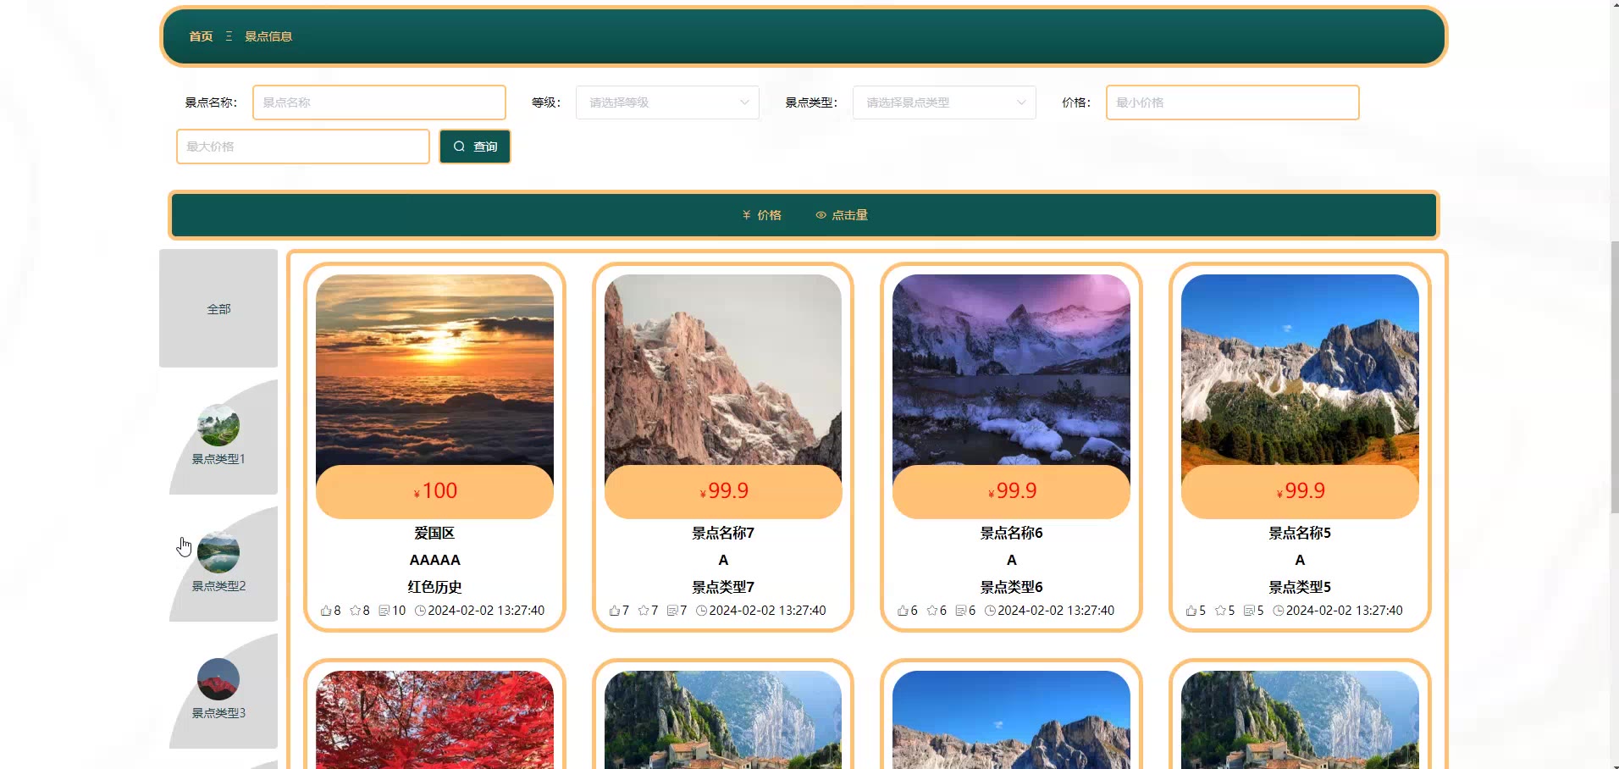This screenshot has width=1619, height=769.
Task: Click the 景点名称6 price ¥99.9 badge
Action: coord(1011,491)
